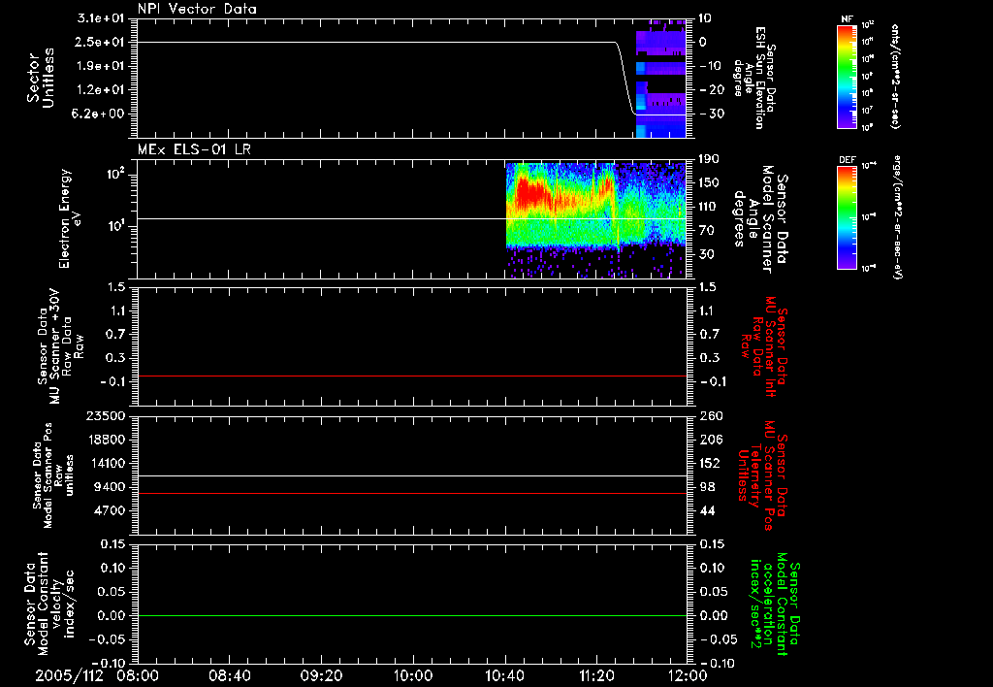Screen dimensions: 993x687
Task: Click the '09:20' time axis label
Action: 321,675
